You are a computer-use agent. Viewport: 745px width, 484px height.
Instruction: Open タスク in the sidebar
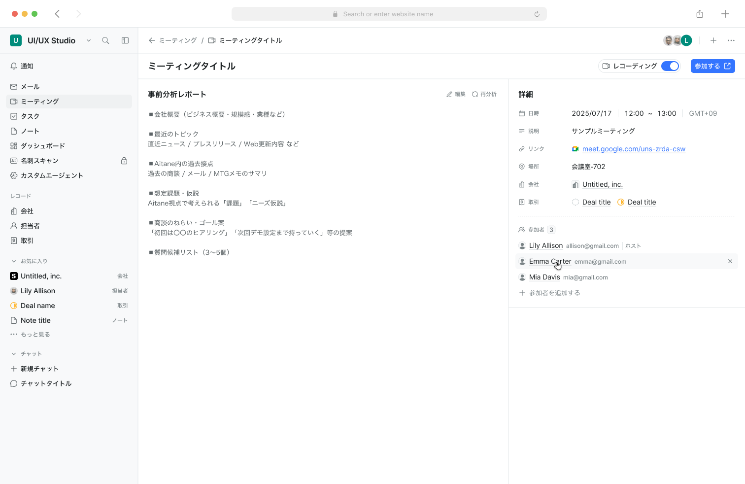(x=69, y=116)
